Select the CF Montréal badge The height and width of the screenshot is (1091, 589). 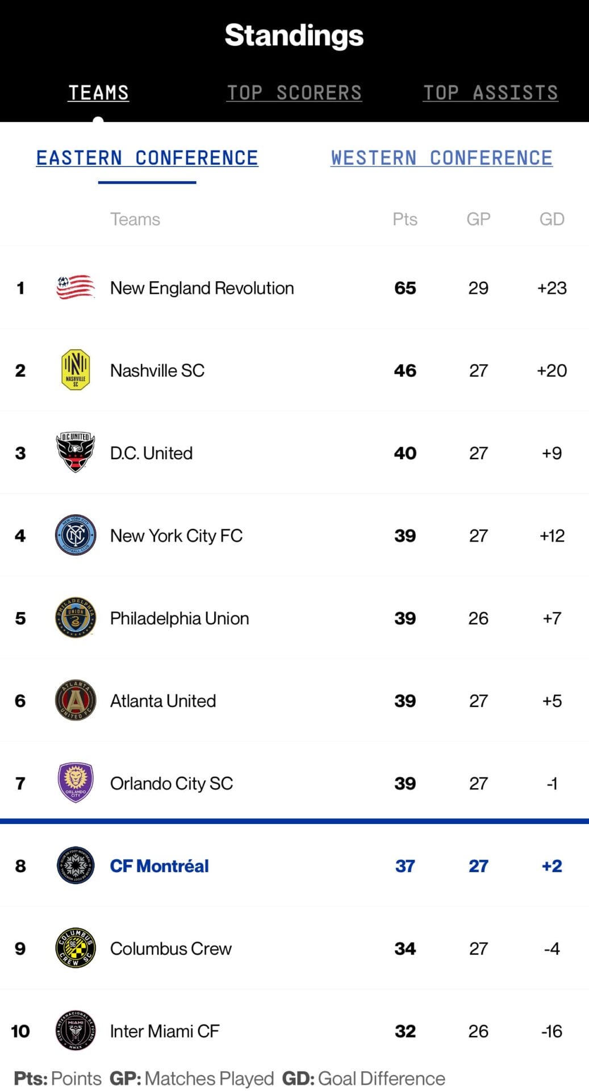click(x=75, y=865)
